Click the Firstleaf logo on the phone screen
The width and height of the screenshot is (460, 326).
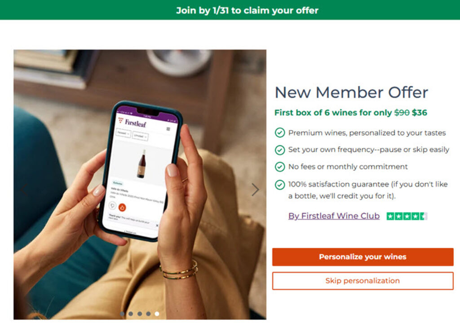tap(133, 122)
